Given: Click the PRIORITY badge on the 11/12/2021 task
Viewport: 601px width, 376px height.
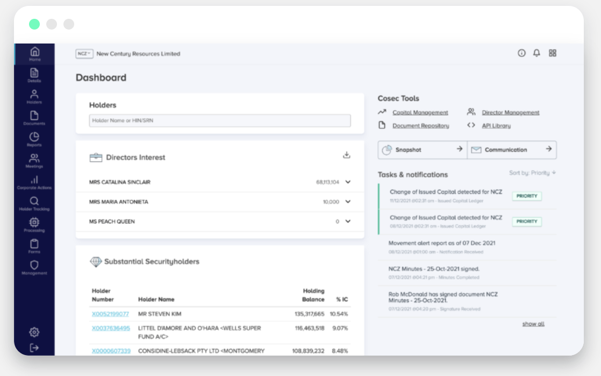Looking at the screenshot, I should click(527, 196).
